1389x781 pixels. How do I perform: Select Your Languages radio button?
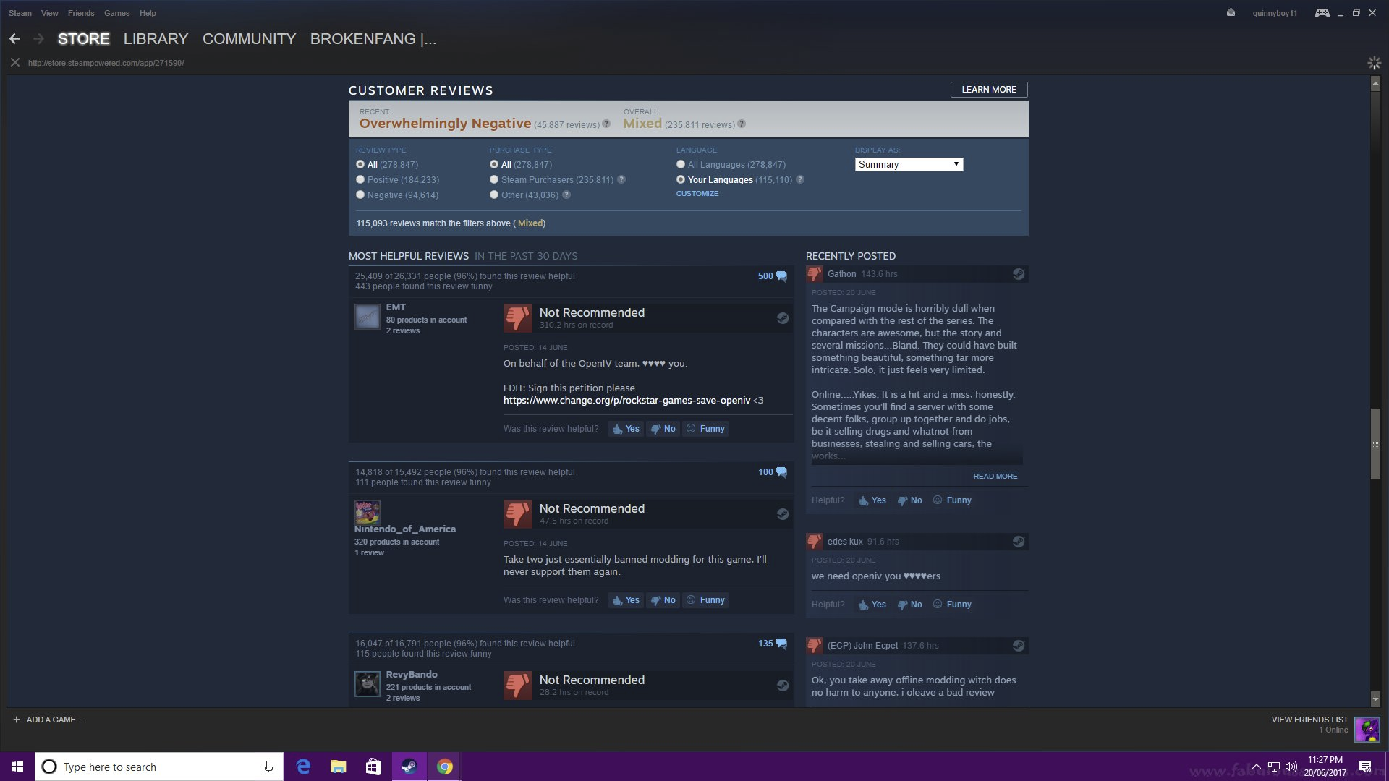click(x=681, y=179)
